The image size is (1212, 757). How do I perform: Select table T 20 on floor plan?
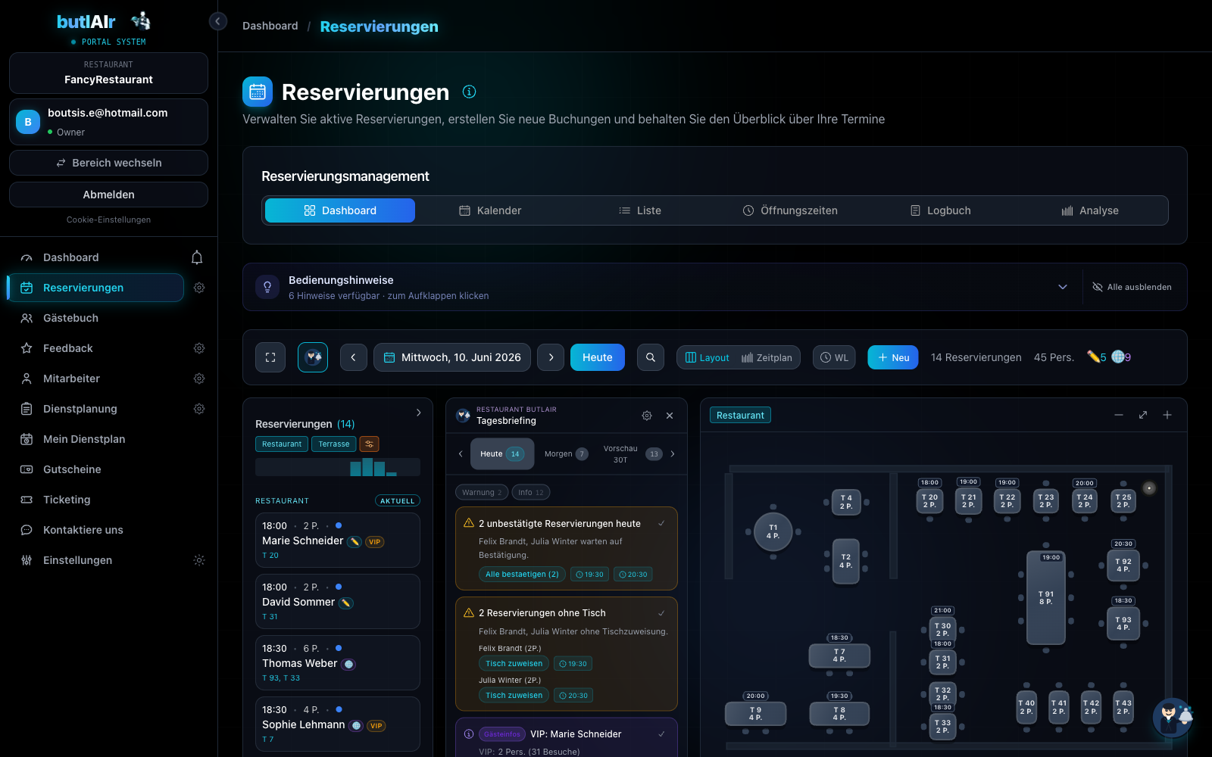click(929, 501)
